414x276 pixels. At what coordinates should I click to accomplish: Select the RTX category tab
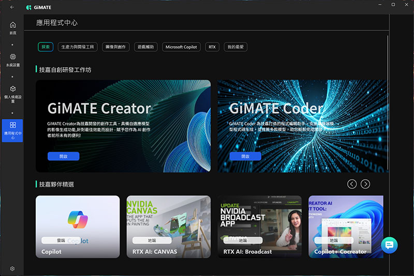coord(212,47)
